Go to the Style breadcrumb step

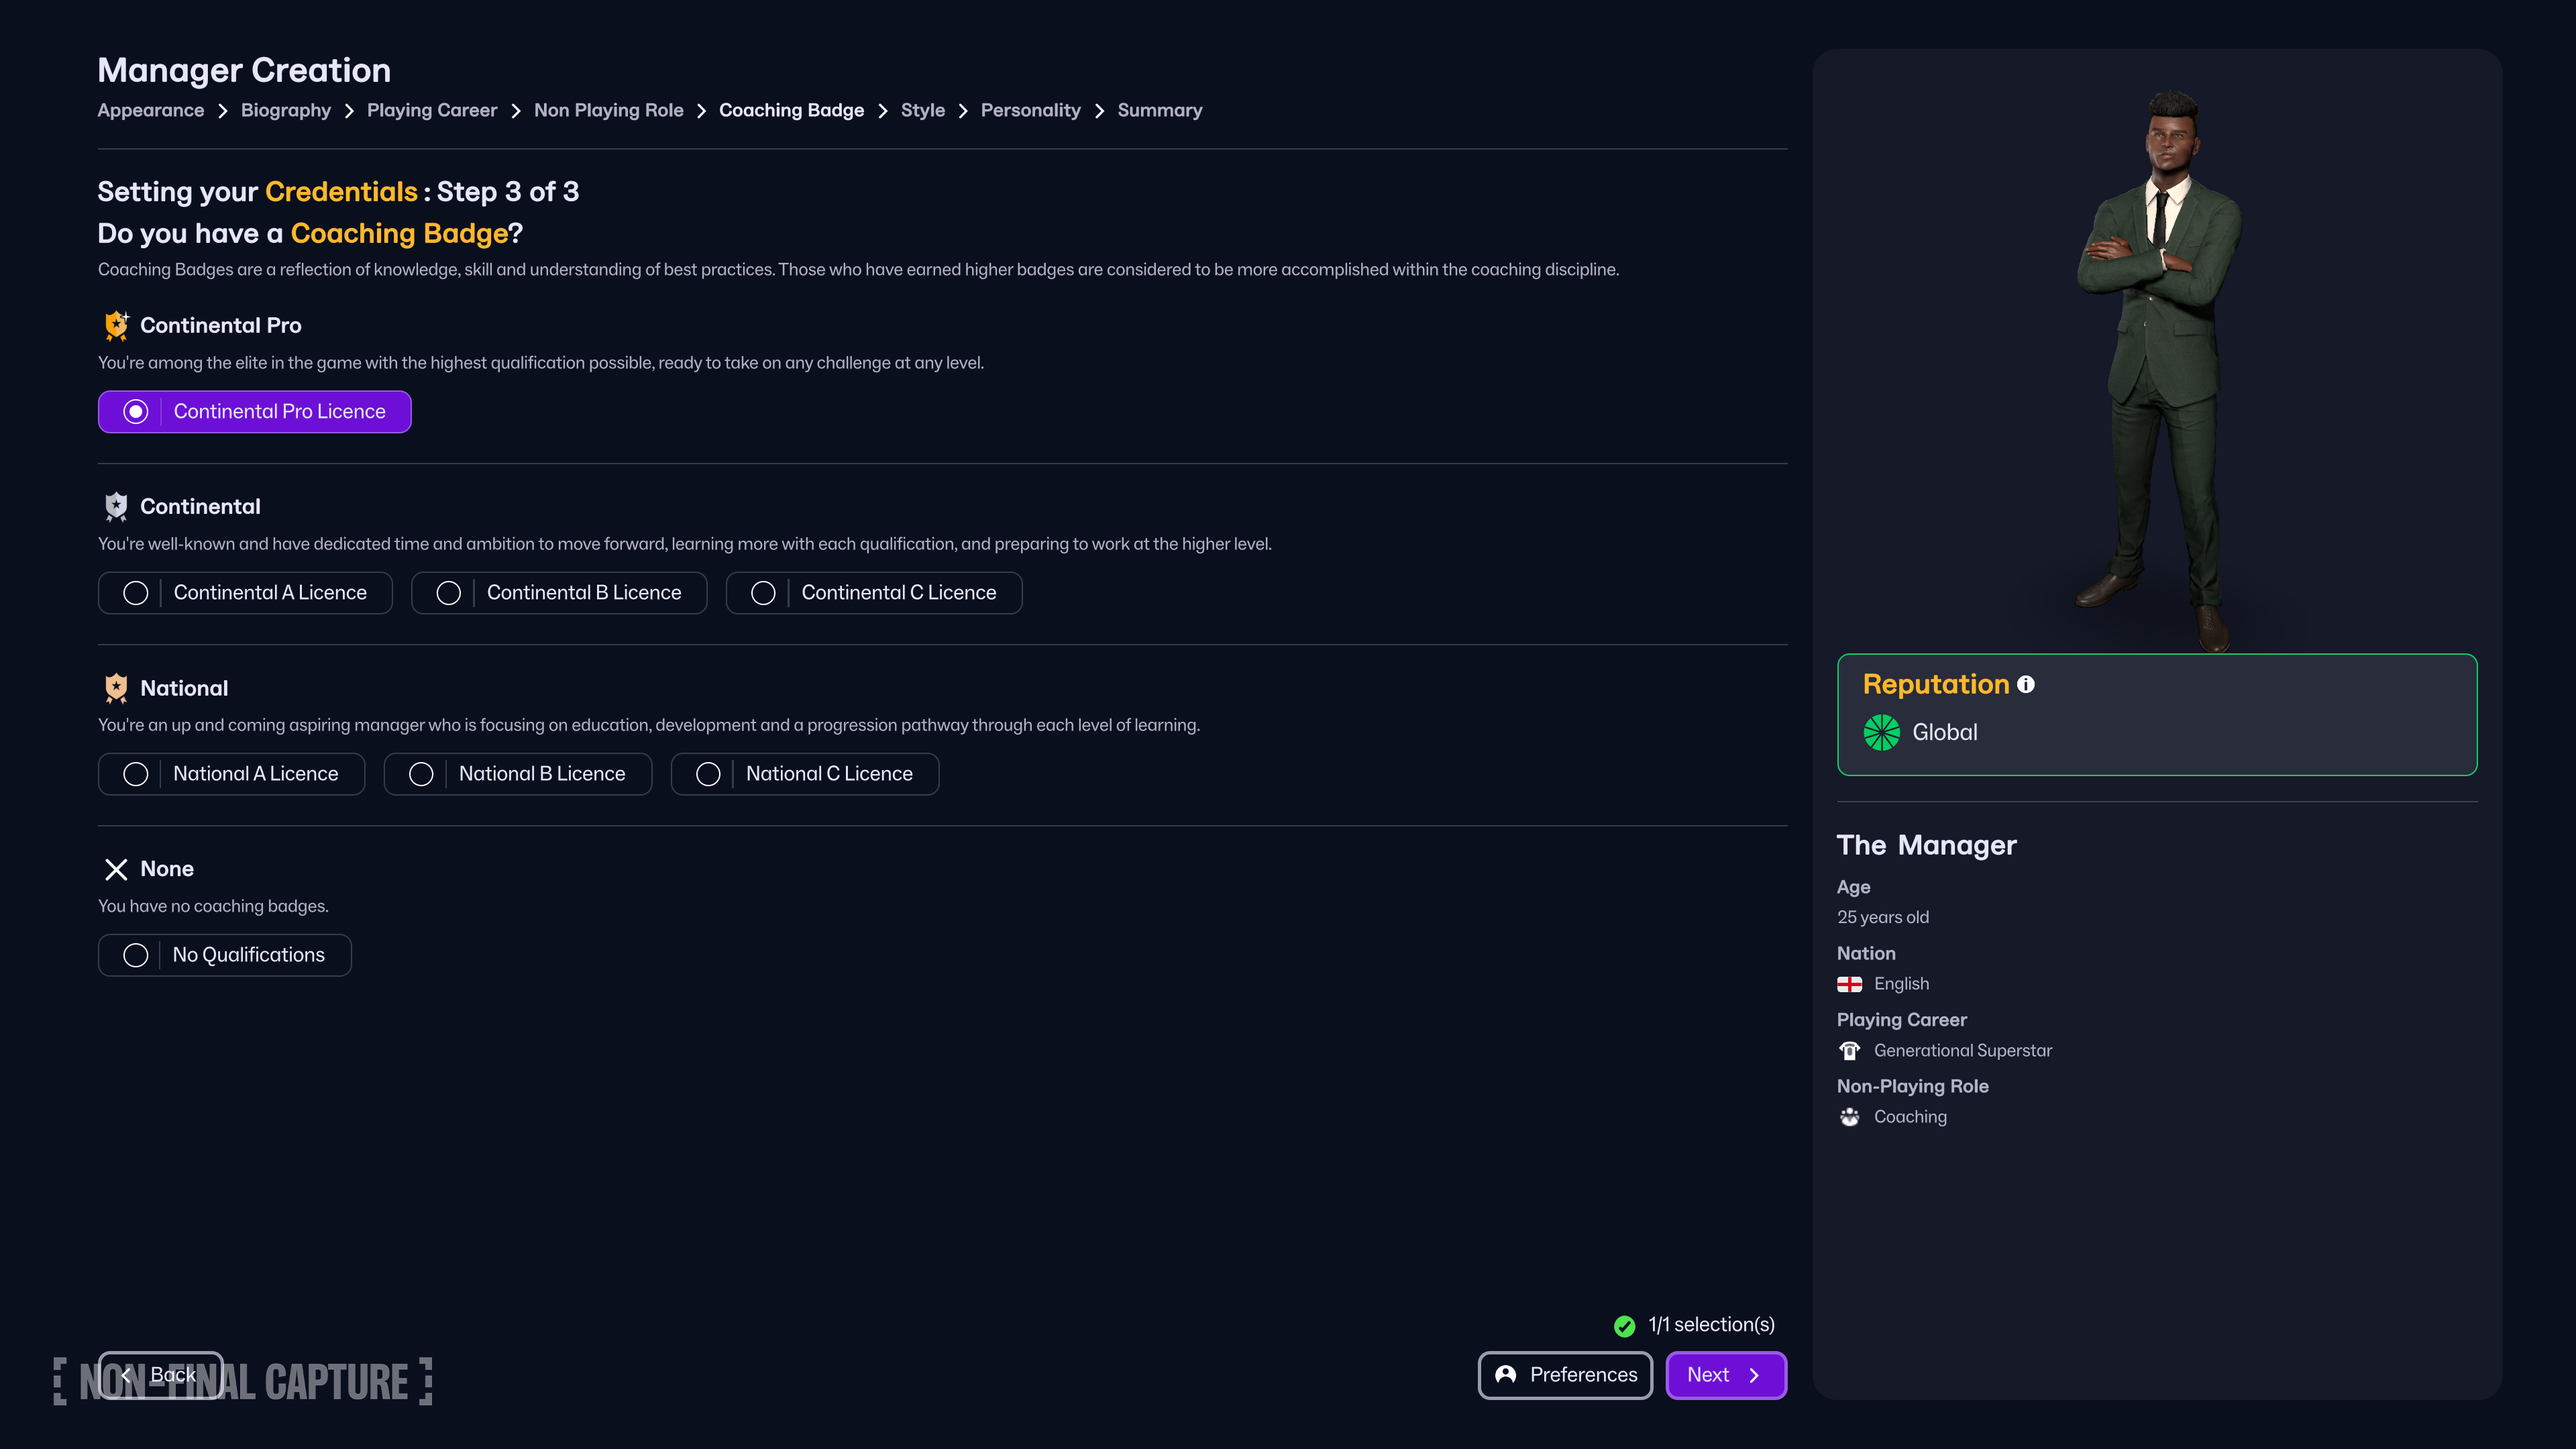922,110
